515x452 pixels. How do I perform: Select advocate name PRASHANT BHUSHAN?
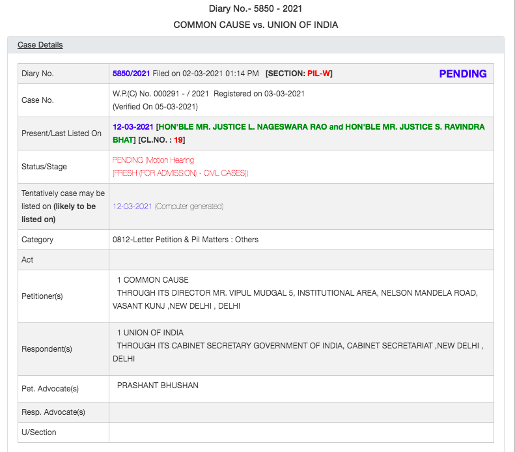coord(158,386)
